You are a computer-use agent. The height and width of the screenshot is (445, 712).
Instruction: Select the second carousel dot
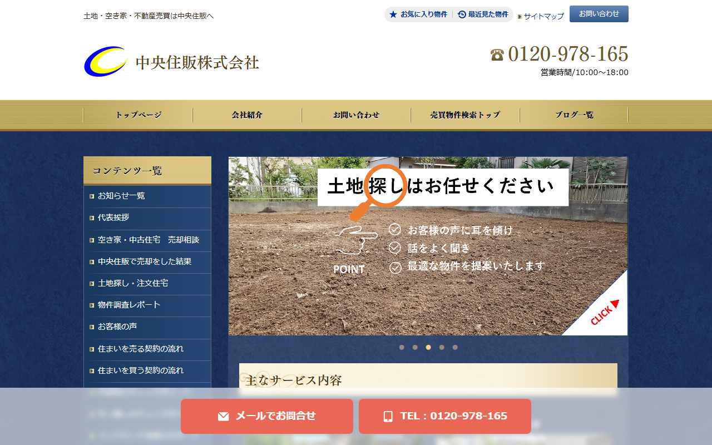pyautogui.click(x=415, y=347)
